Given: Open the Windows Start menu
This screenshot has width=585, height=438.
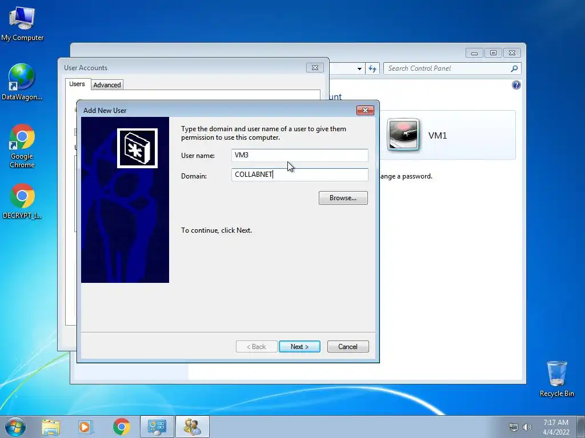Looking at the screenshot, I should pos(15,427).
